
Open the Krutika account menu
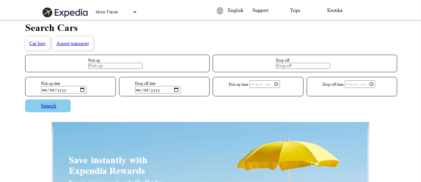pyautogui.click(x=335, y=10)
